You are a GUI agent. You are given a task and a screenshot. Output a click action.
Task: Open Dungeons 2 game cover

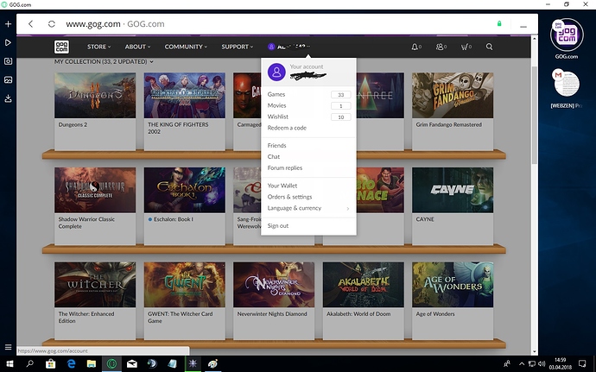(x=95, y=96)
